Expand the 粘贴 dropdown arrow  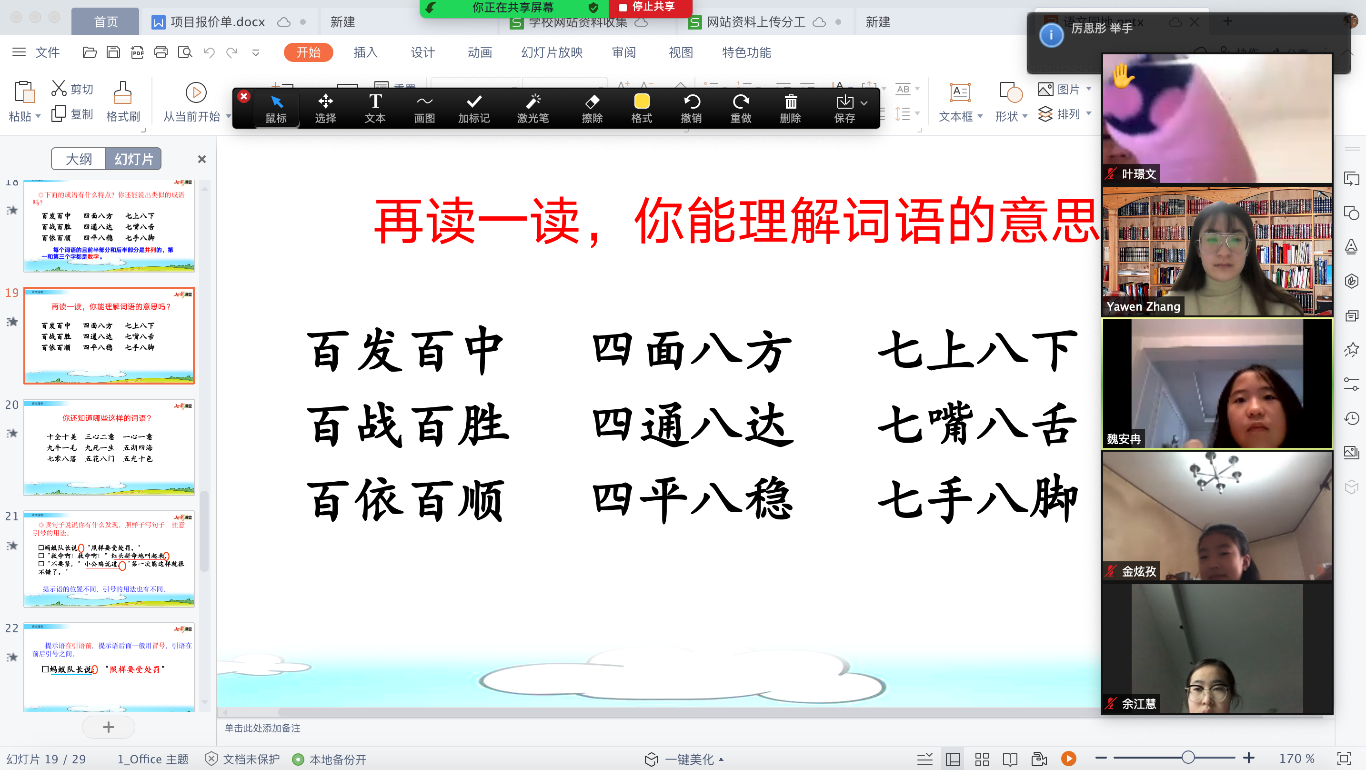38,117
